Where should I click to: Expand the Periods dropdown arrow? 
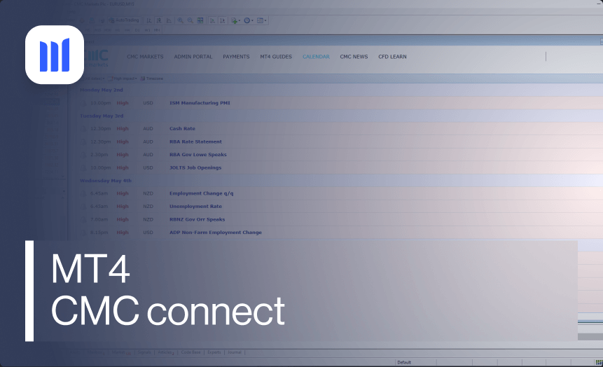click(252, 21)
